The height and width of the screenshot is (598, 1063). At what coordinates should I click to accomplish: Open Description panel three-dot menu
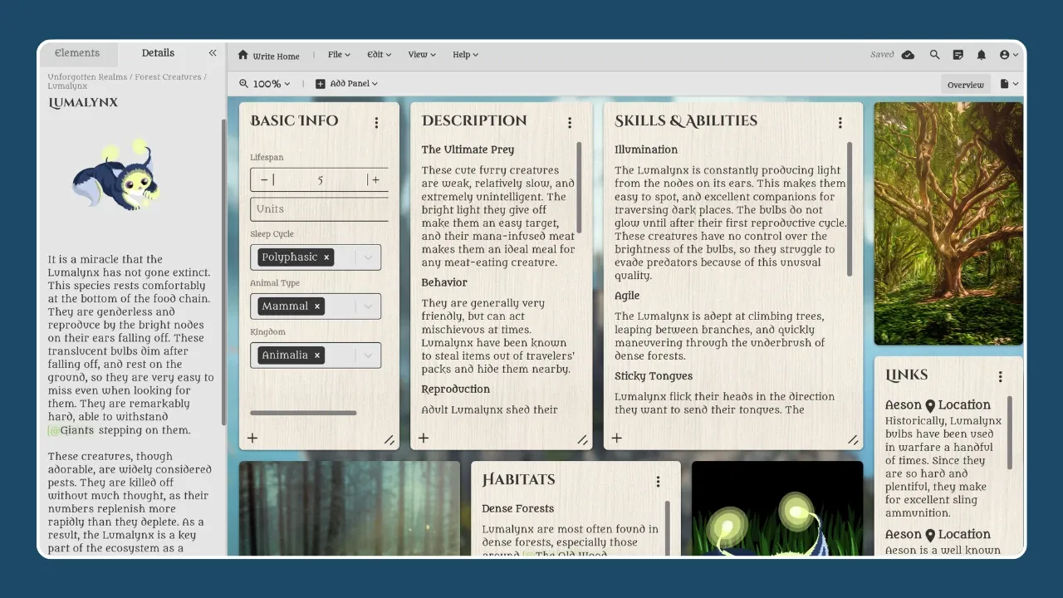click(570, 122)
